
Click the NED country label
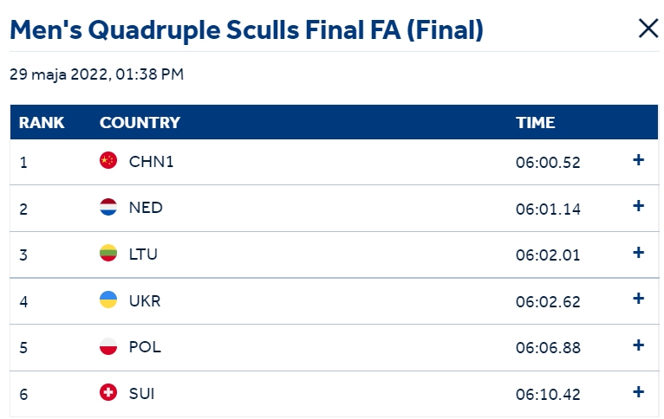(x=146, y=208)
